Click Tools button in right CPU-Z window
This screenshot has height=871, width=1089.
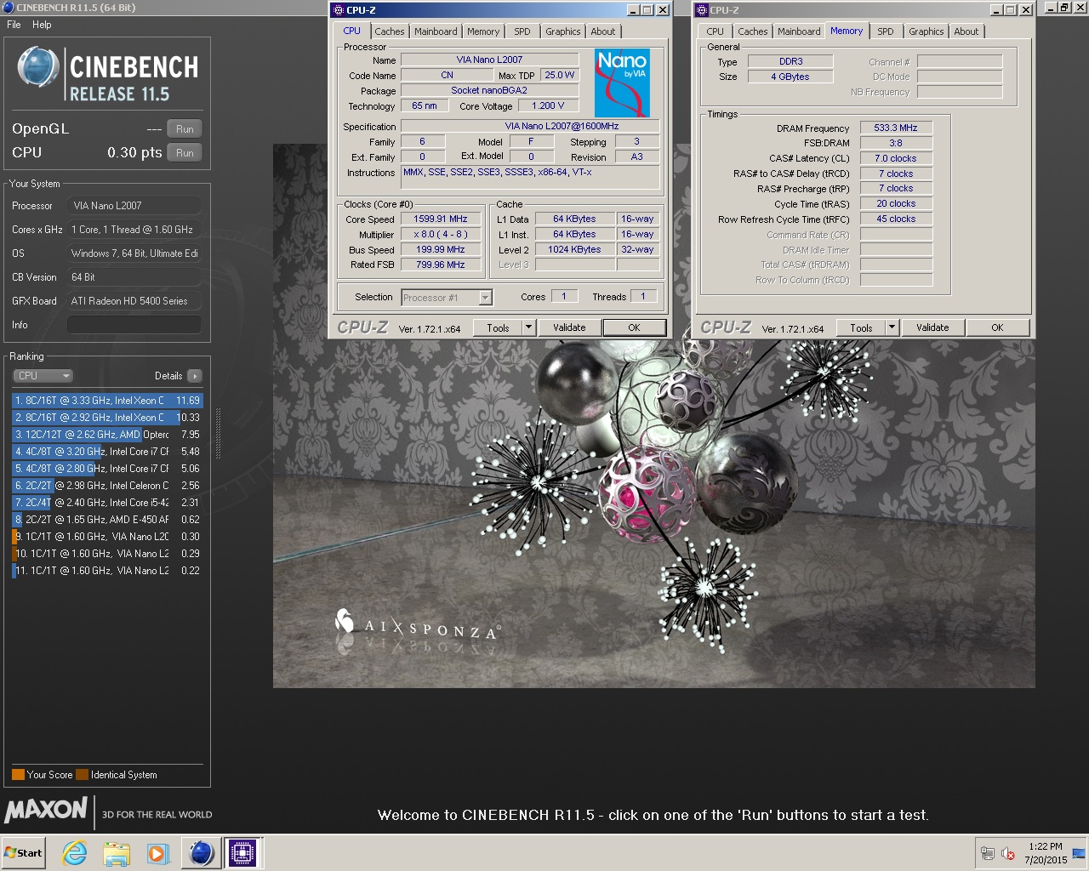pyautogui.click(x=862, y=327)
